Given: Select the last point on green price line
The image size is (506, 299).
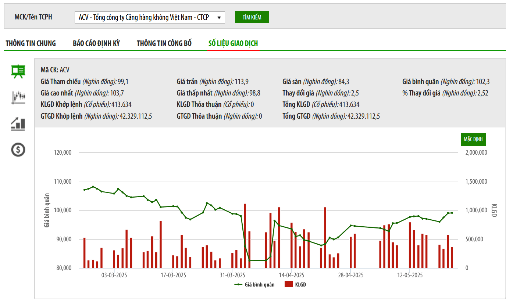Looking at the screenshot, I should (x=452, y=213).
